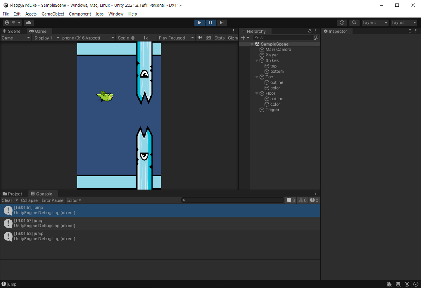Screen dimensions: 421x288
Task: Open the Clear options dropdown arrow
Action: [x=17, y=200]
